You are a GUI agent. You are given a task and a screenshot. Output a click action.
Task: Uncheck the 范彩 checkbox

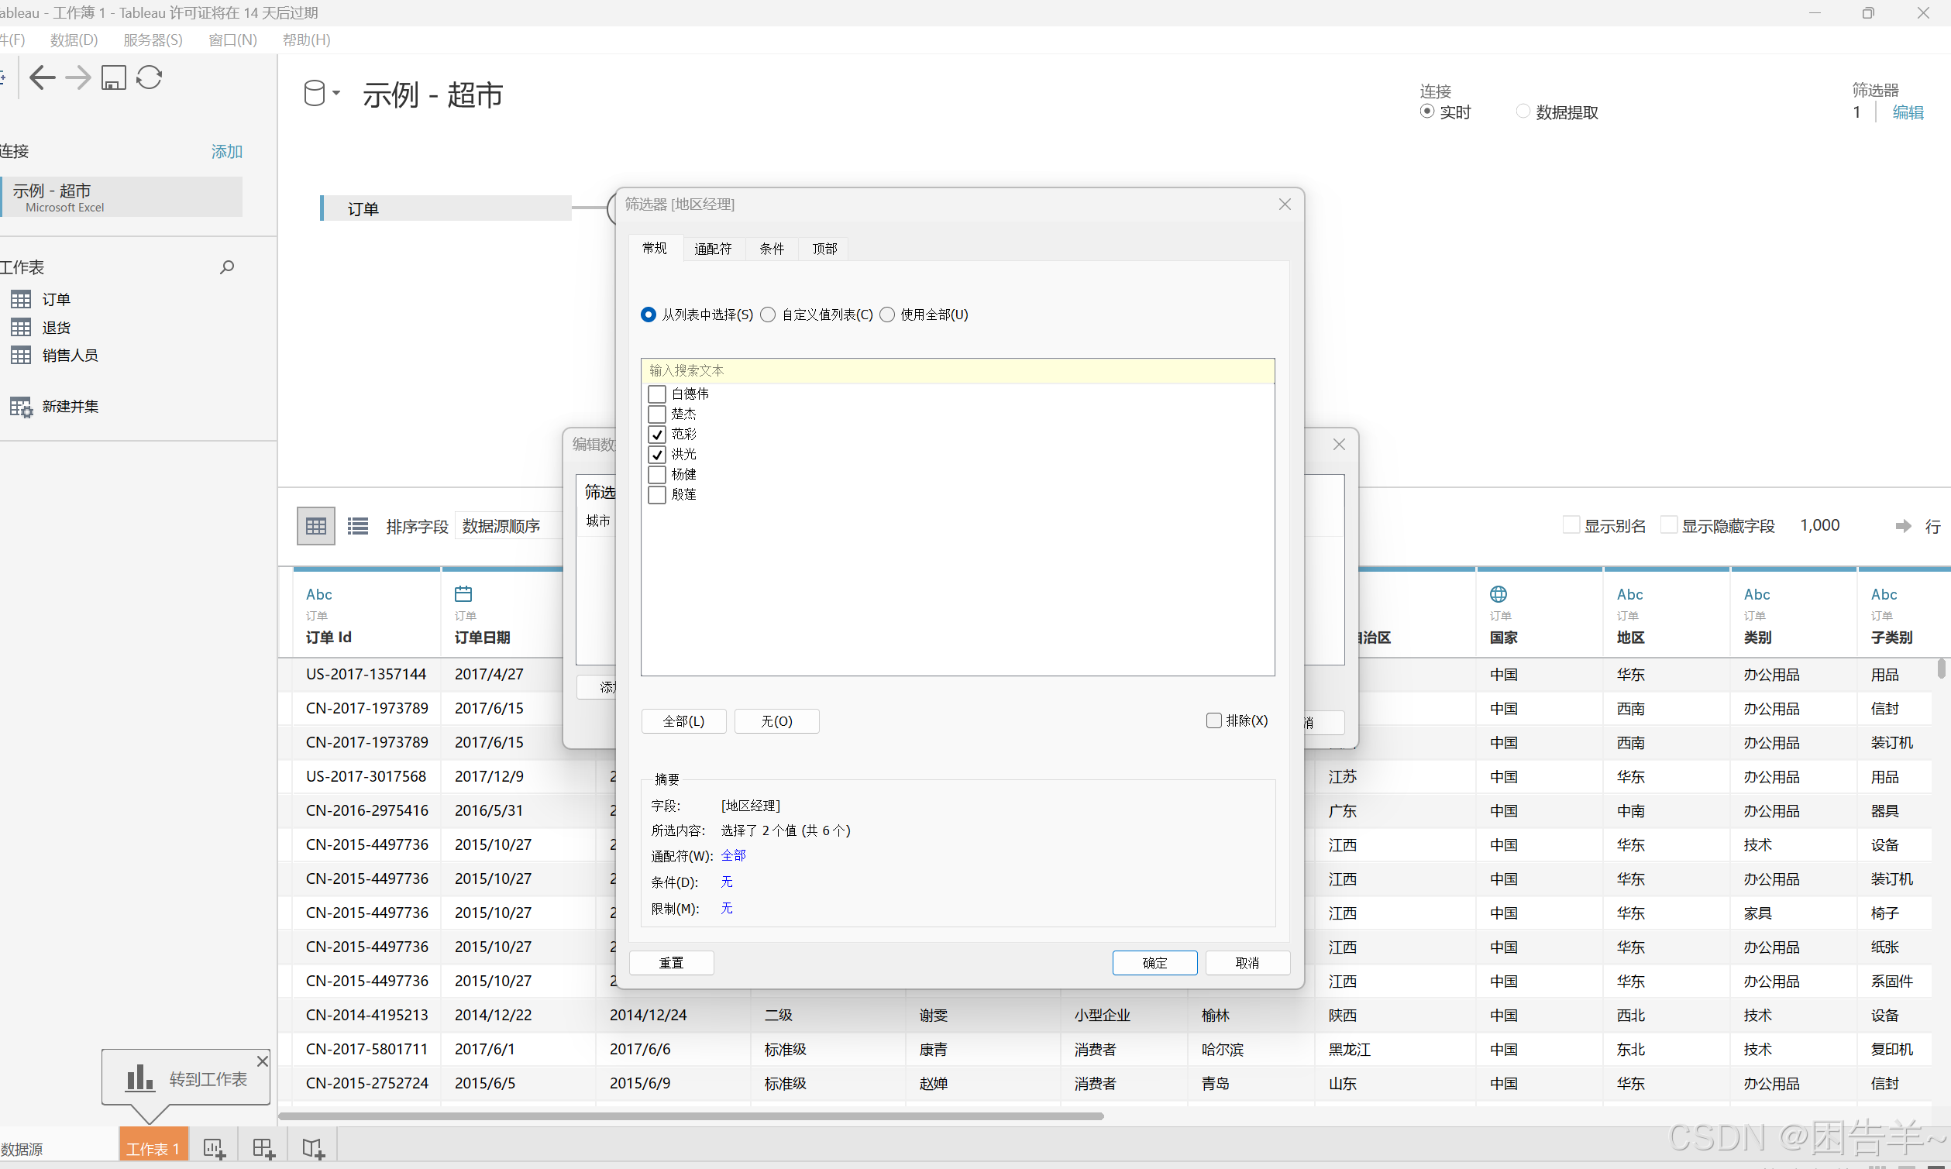[x=657, y=434]
